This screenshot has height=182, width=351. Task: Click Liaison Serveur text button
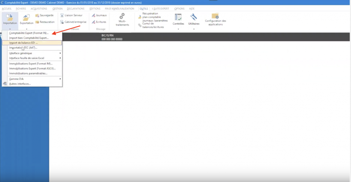pyautogui.click(x=73, y=15)
